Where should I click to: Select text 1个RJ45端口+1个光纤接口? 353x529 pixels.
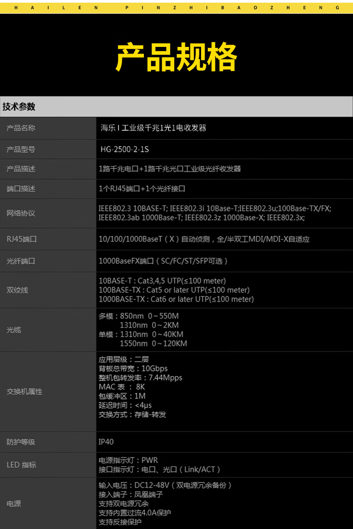coord(142,189)
